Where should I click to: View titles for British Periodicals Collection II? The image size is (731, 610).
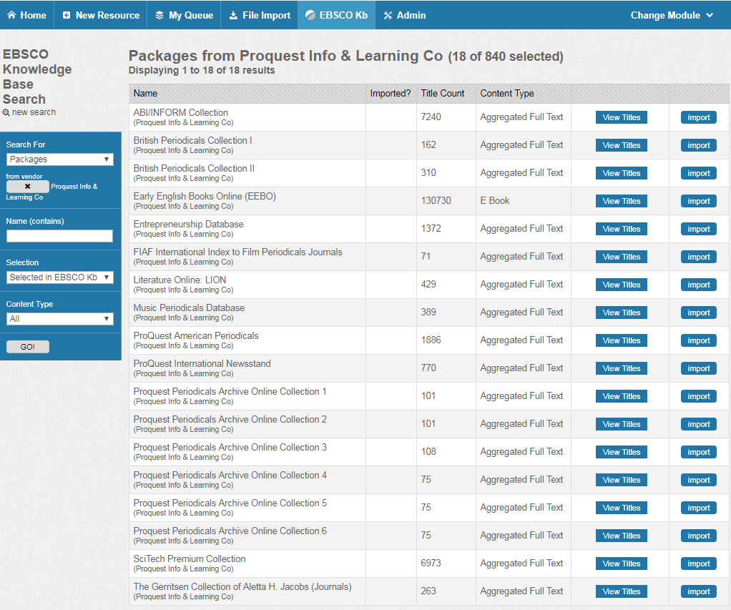(621, 173)
